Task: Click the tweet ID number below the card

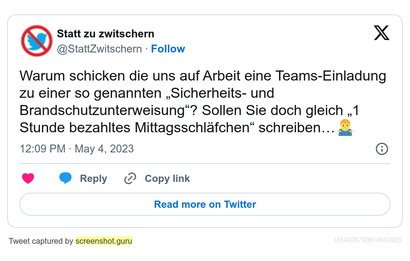Action: [367, 240]
